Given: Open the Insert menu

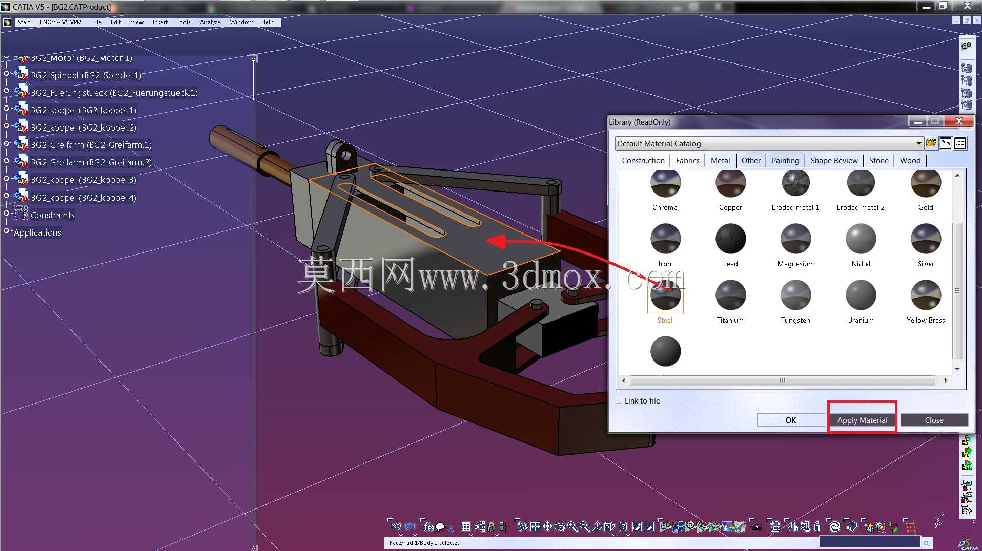Looking at the screenshot, I should point(160,22).
